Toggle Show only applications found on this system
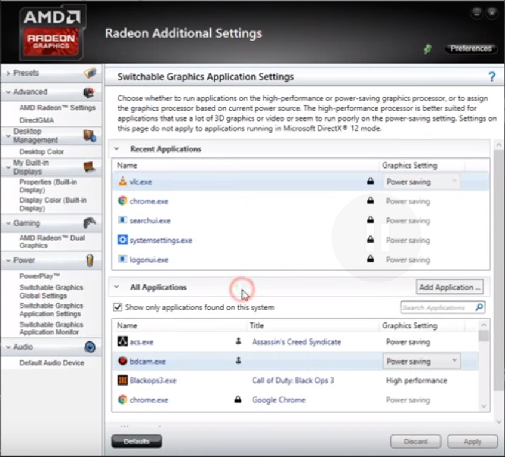 [118, 307]
